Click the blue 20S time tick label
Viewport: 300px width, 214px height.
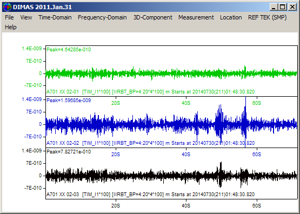[x=116, y=155]
